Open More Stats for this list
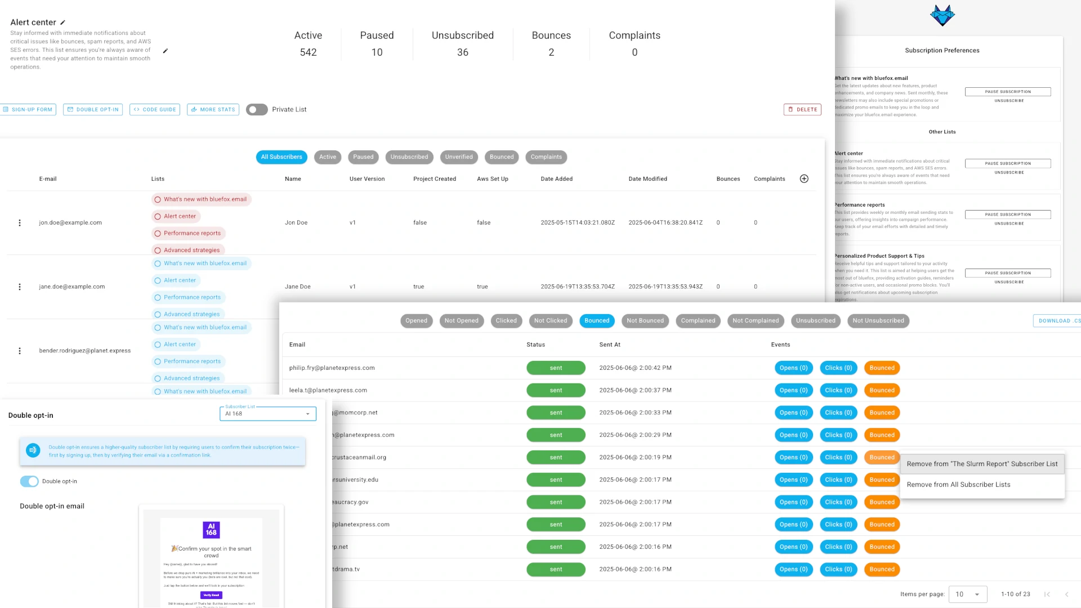 [x=213, y=109]
